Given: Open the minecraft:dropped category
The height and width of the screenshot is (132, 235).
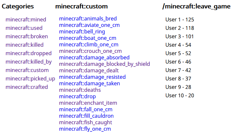Looking at the screenshot, I should point(29,53).
